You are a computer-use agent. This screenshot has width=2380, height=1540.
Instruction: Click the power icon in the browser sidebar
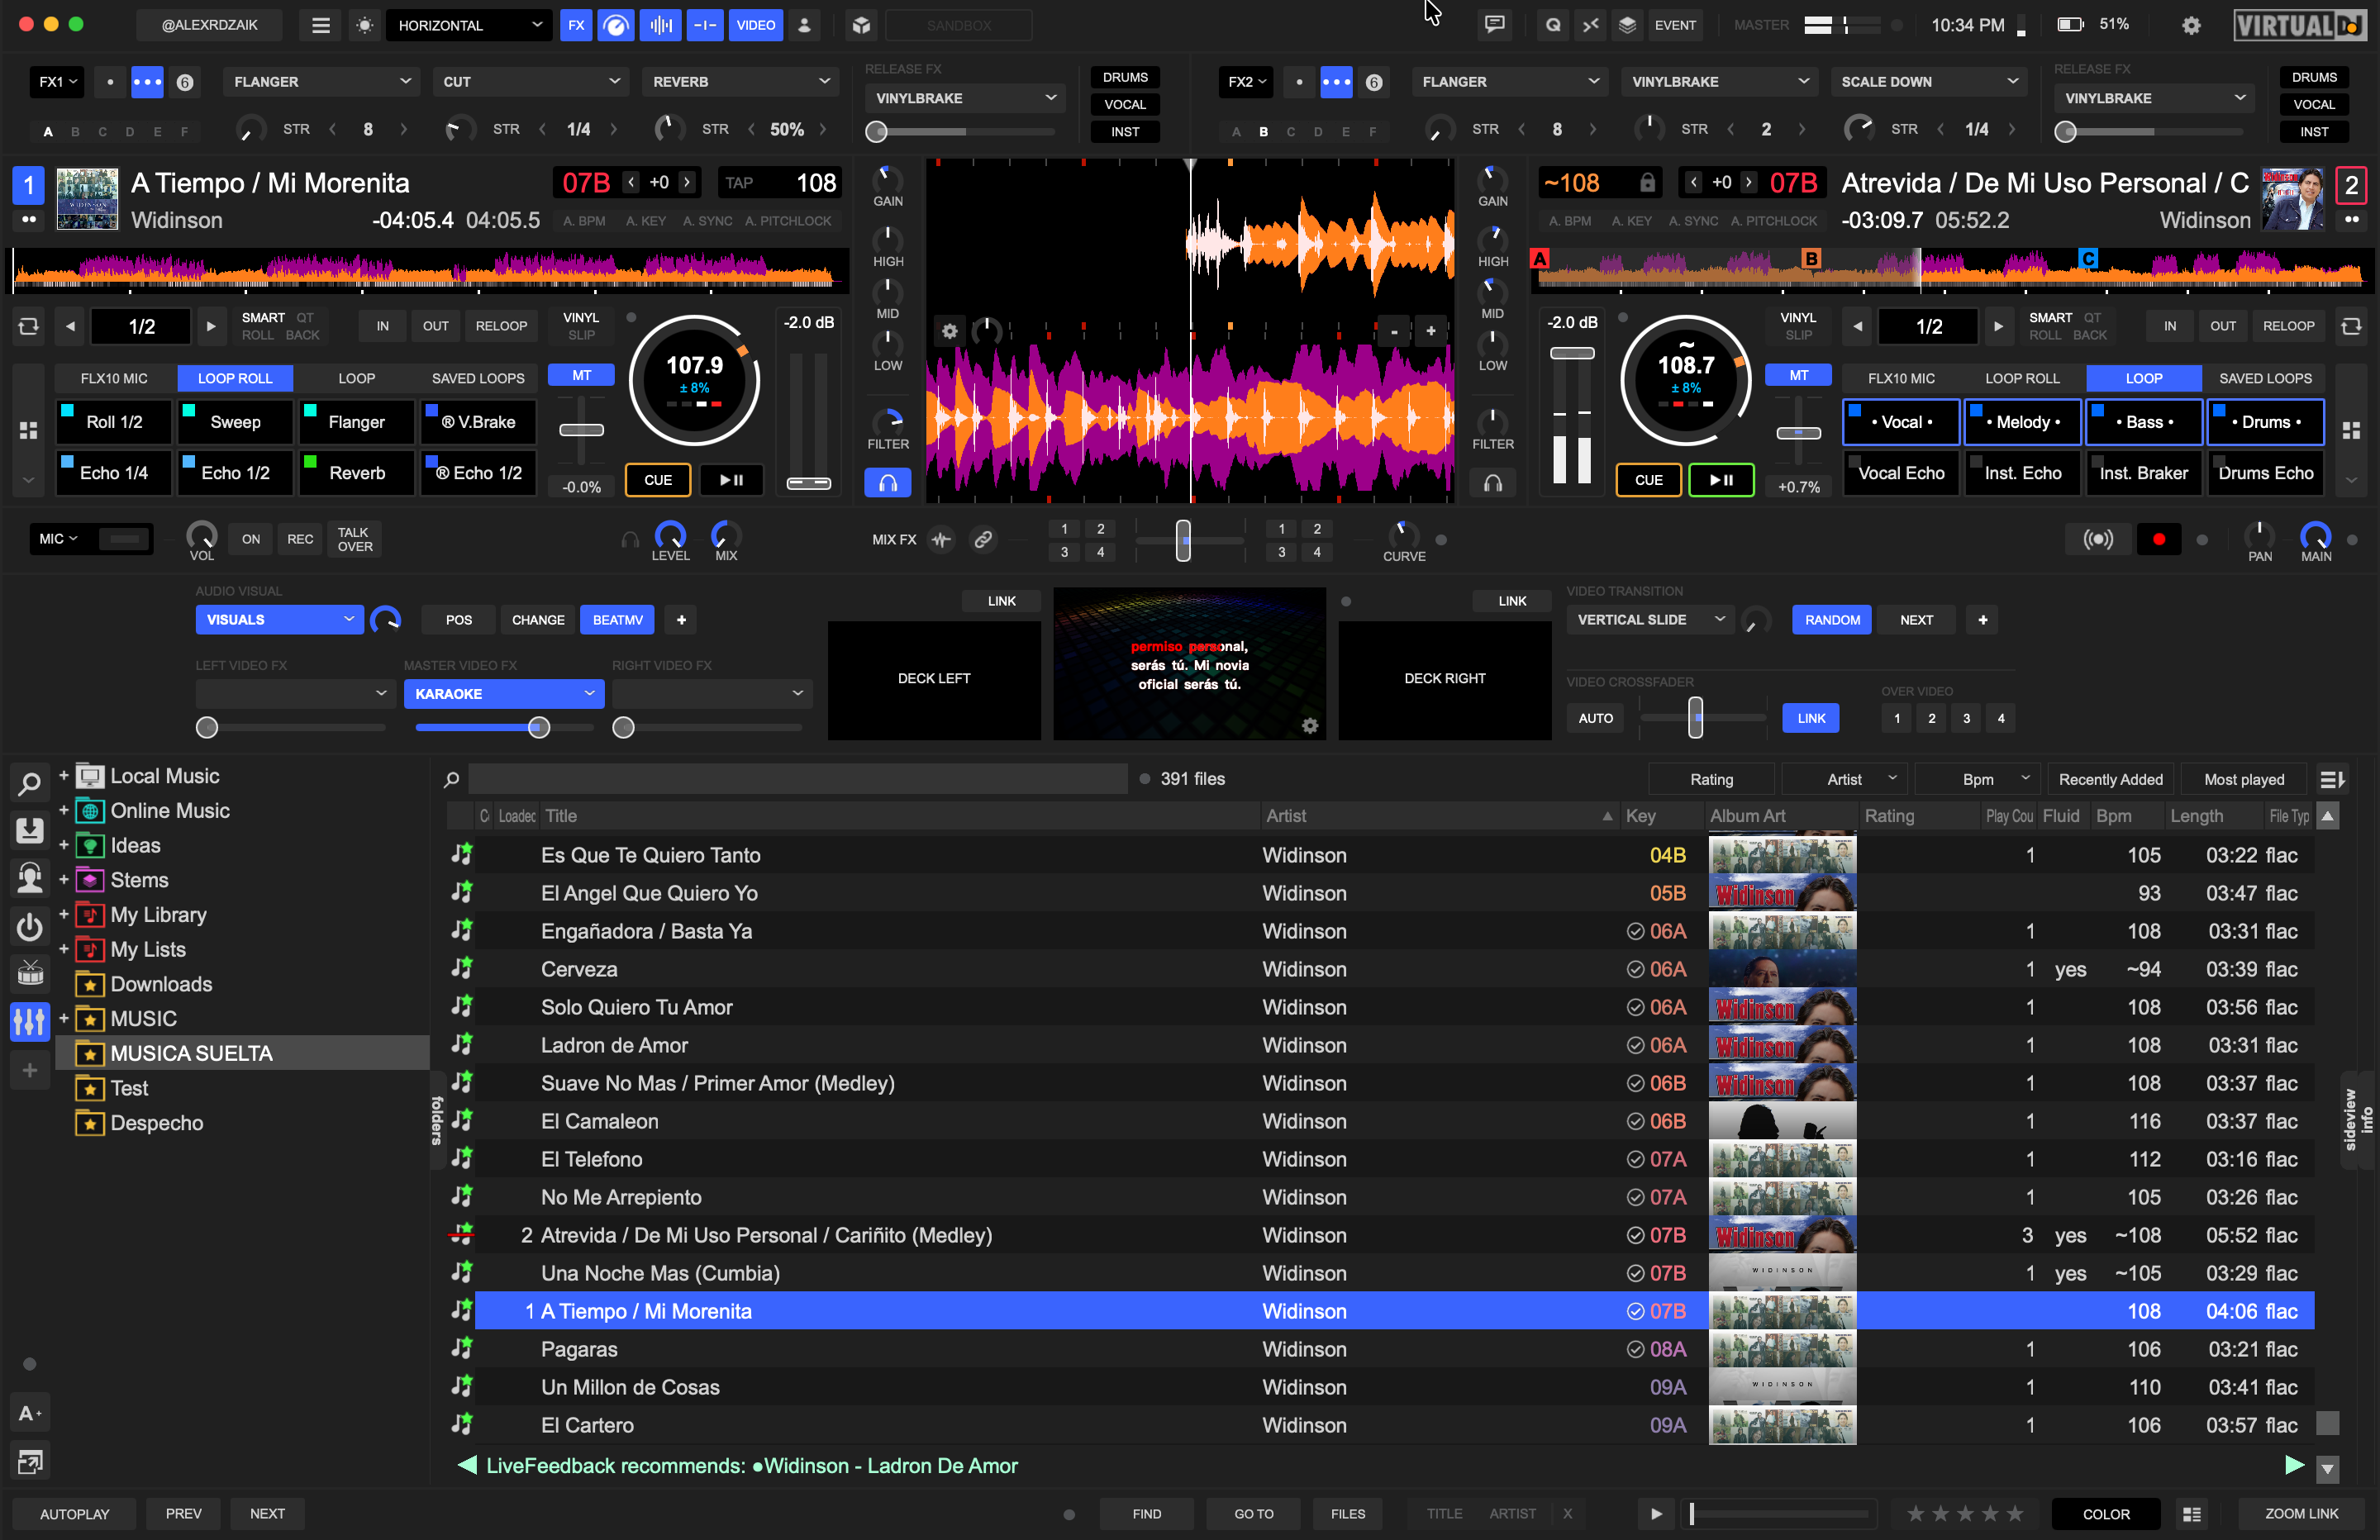tap(30, 927)
